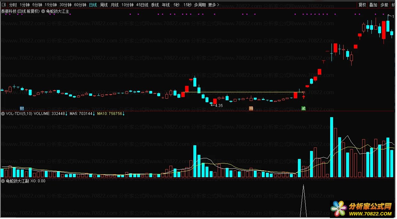Click the 龟蛇锁大江主 indicator name

[58, 11]
